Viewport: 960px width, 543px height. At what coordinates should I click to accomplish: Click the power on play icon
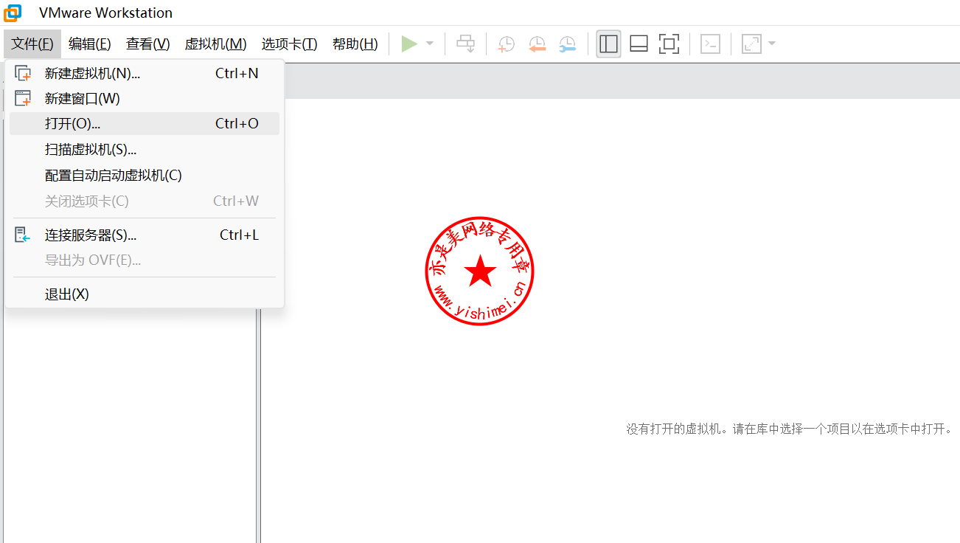(408, 44)
